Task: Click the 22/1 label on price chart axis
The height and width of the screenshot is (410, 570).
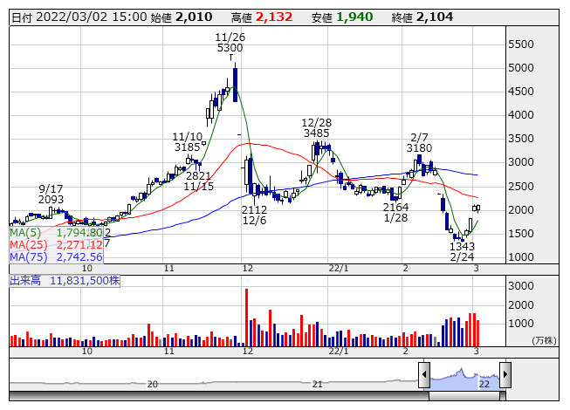Action: click(x=339, y=269)
